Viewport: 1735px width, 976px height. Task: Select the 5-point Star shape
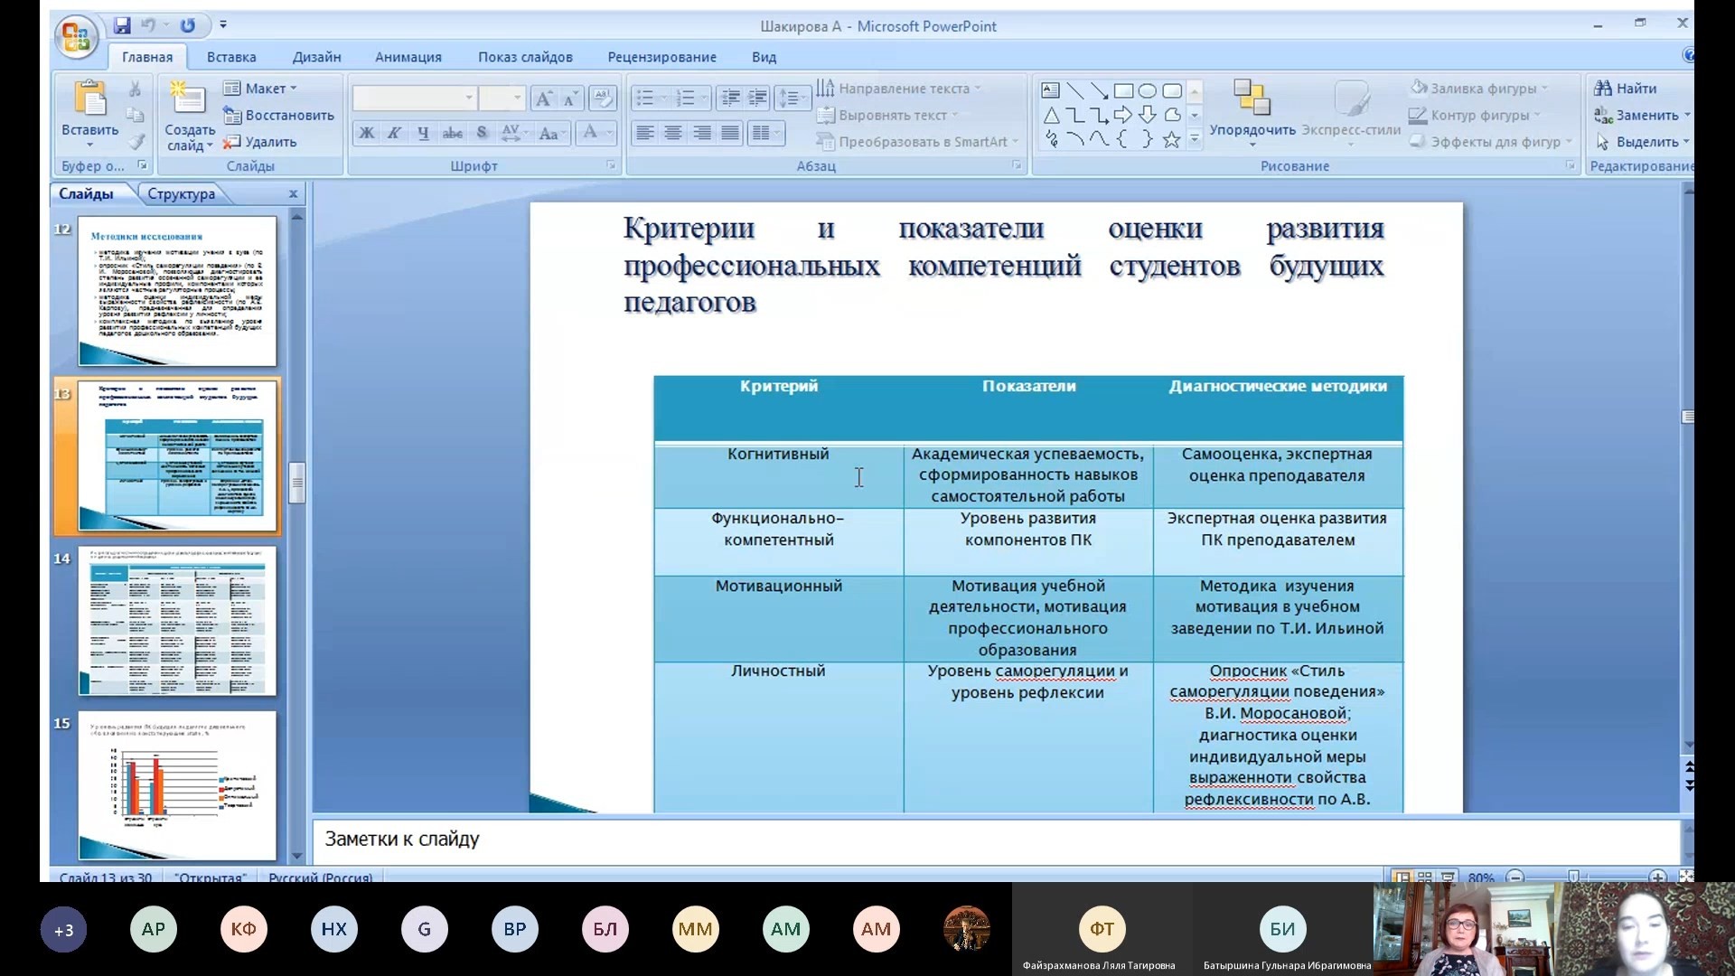click(1172, 139)
